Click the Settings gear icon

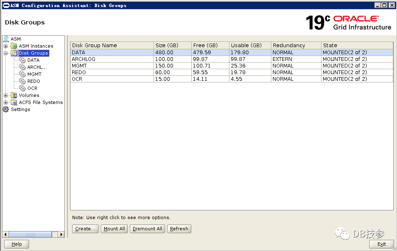point(5,109)
